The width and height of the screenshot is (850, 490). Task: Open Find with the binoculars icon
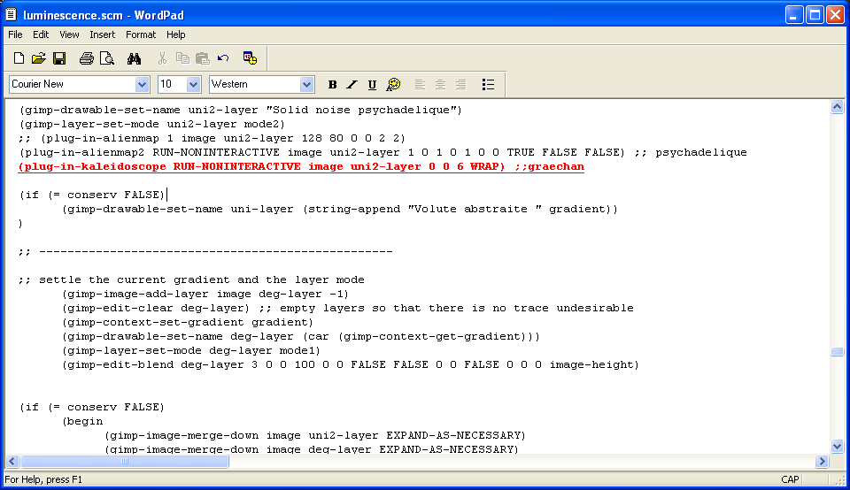[134, 58]
